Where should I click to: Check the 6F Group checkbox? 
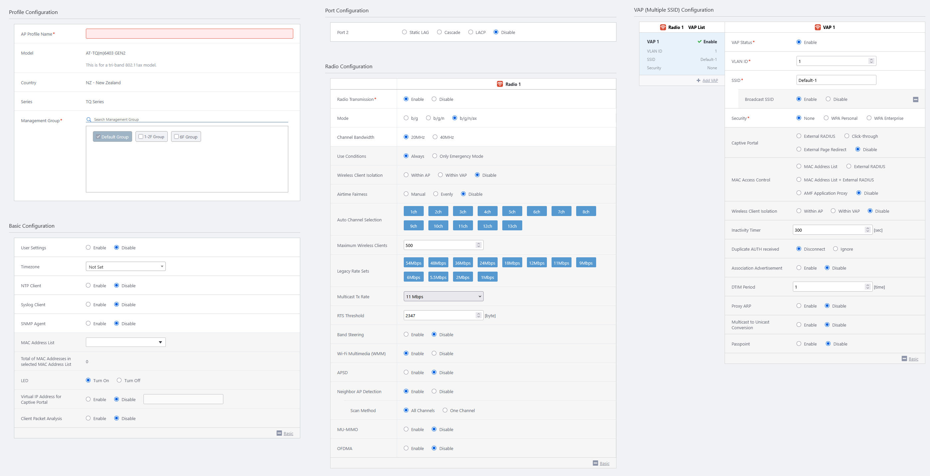(176, 136)
